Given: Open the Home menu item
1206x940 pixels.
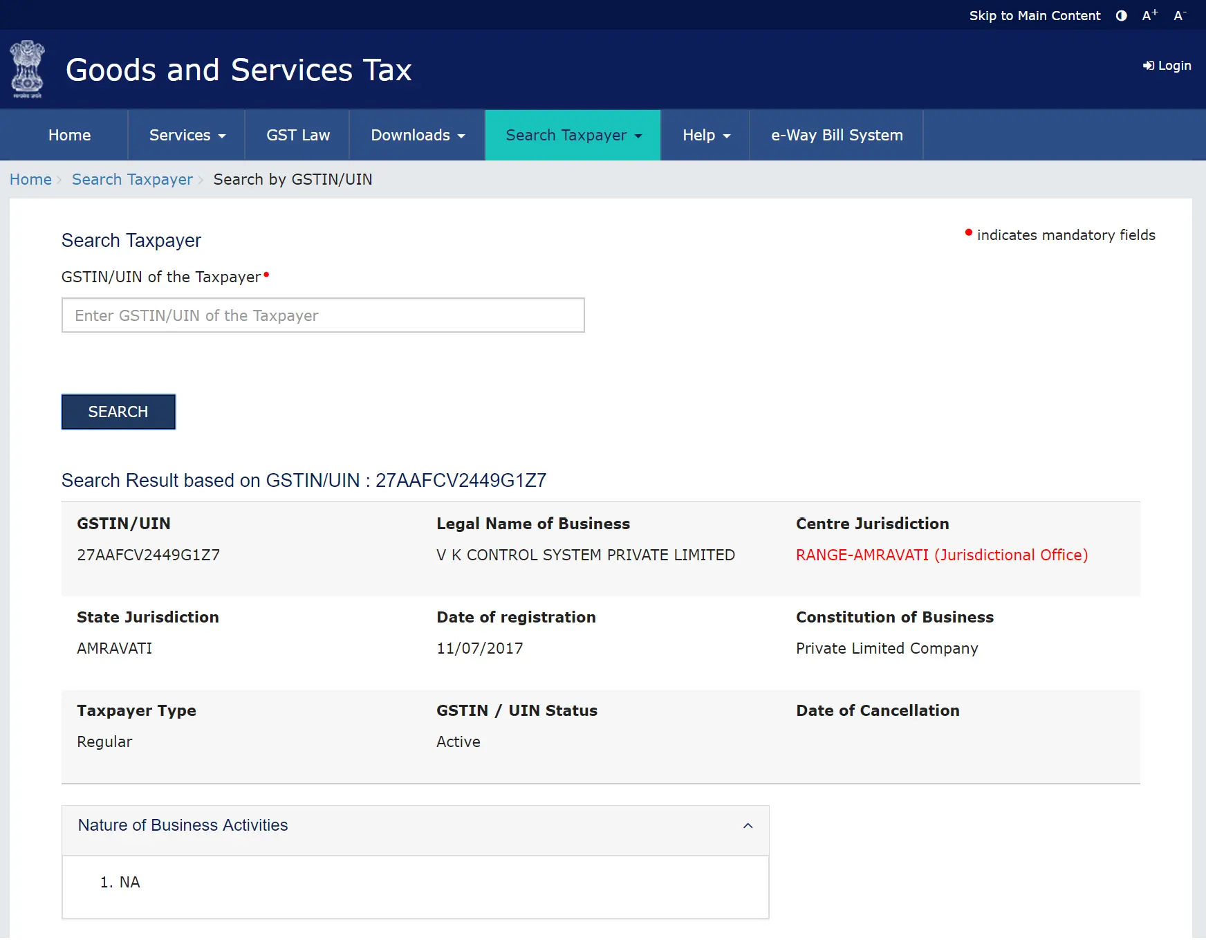Looking at the screenshot, I should point(69,136).
